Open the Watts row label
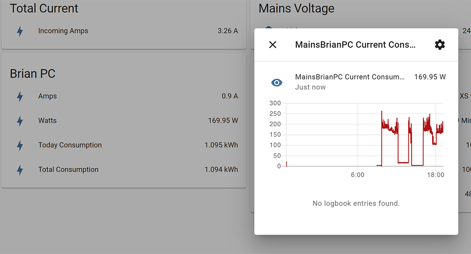Screen dimensions: 471x254 48,121
